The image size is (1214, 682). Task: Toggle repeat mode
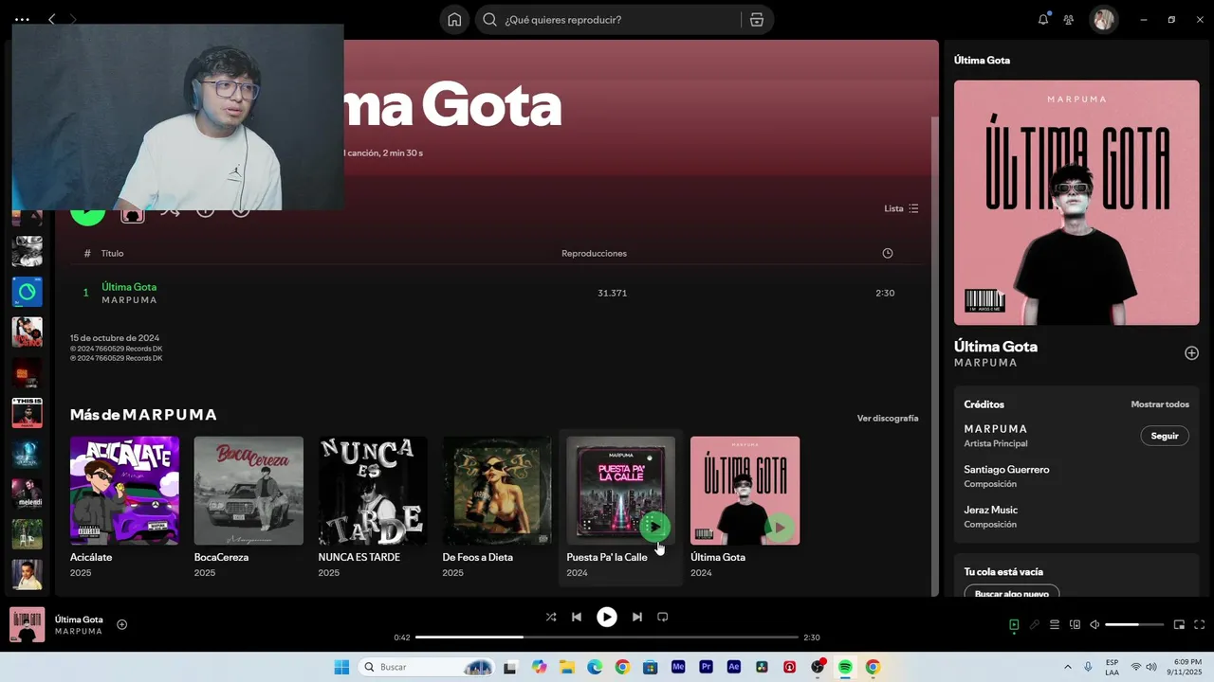663,617
